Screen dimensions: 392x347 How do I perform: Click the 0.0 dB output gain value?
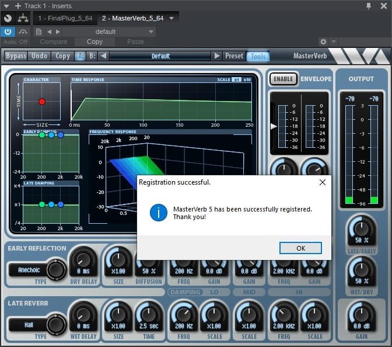tap(362, 326)
